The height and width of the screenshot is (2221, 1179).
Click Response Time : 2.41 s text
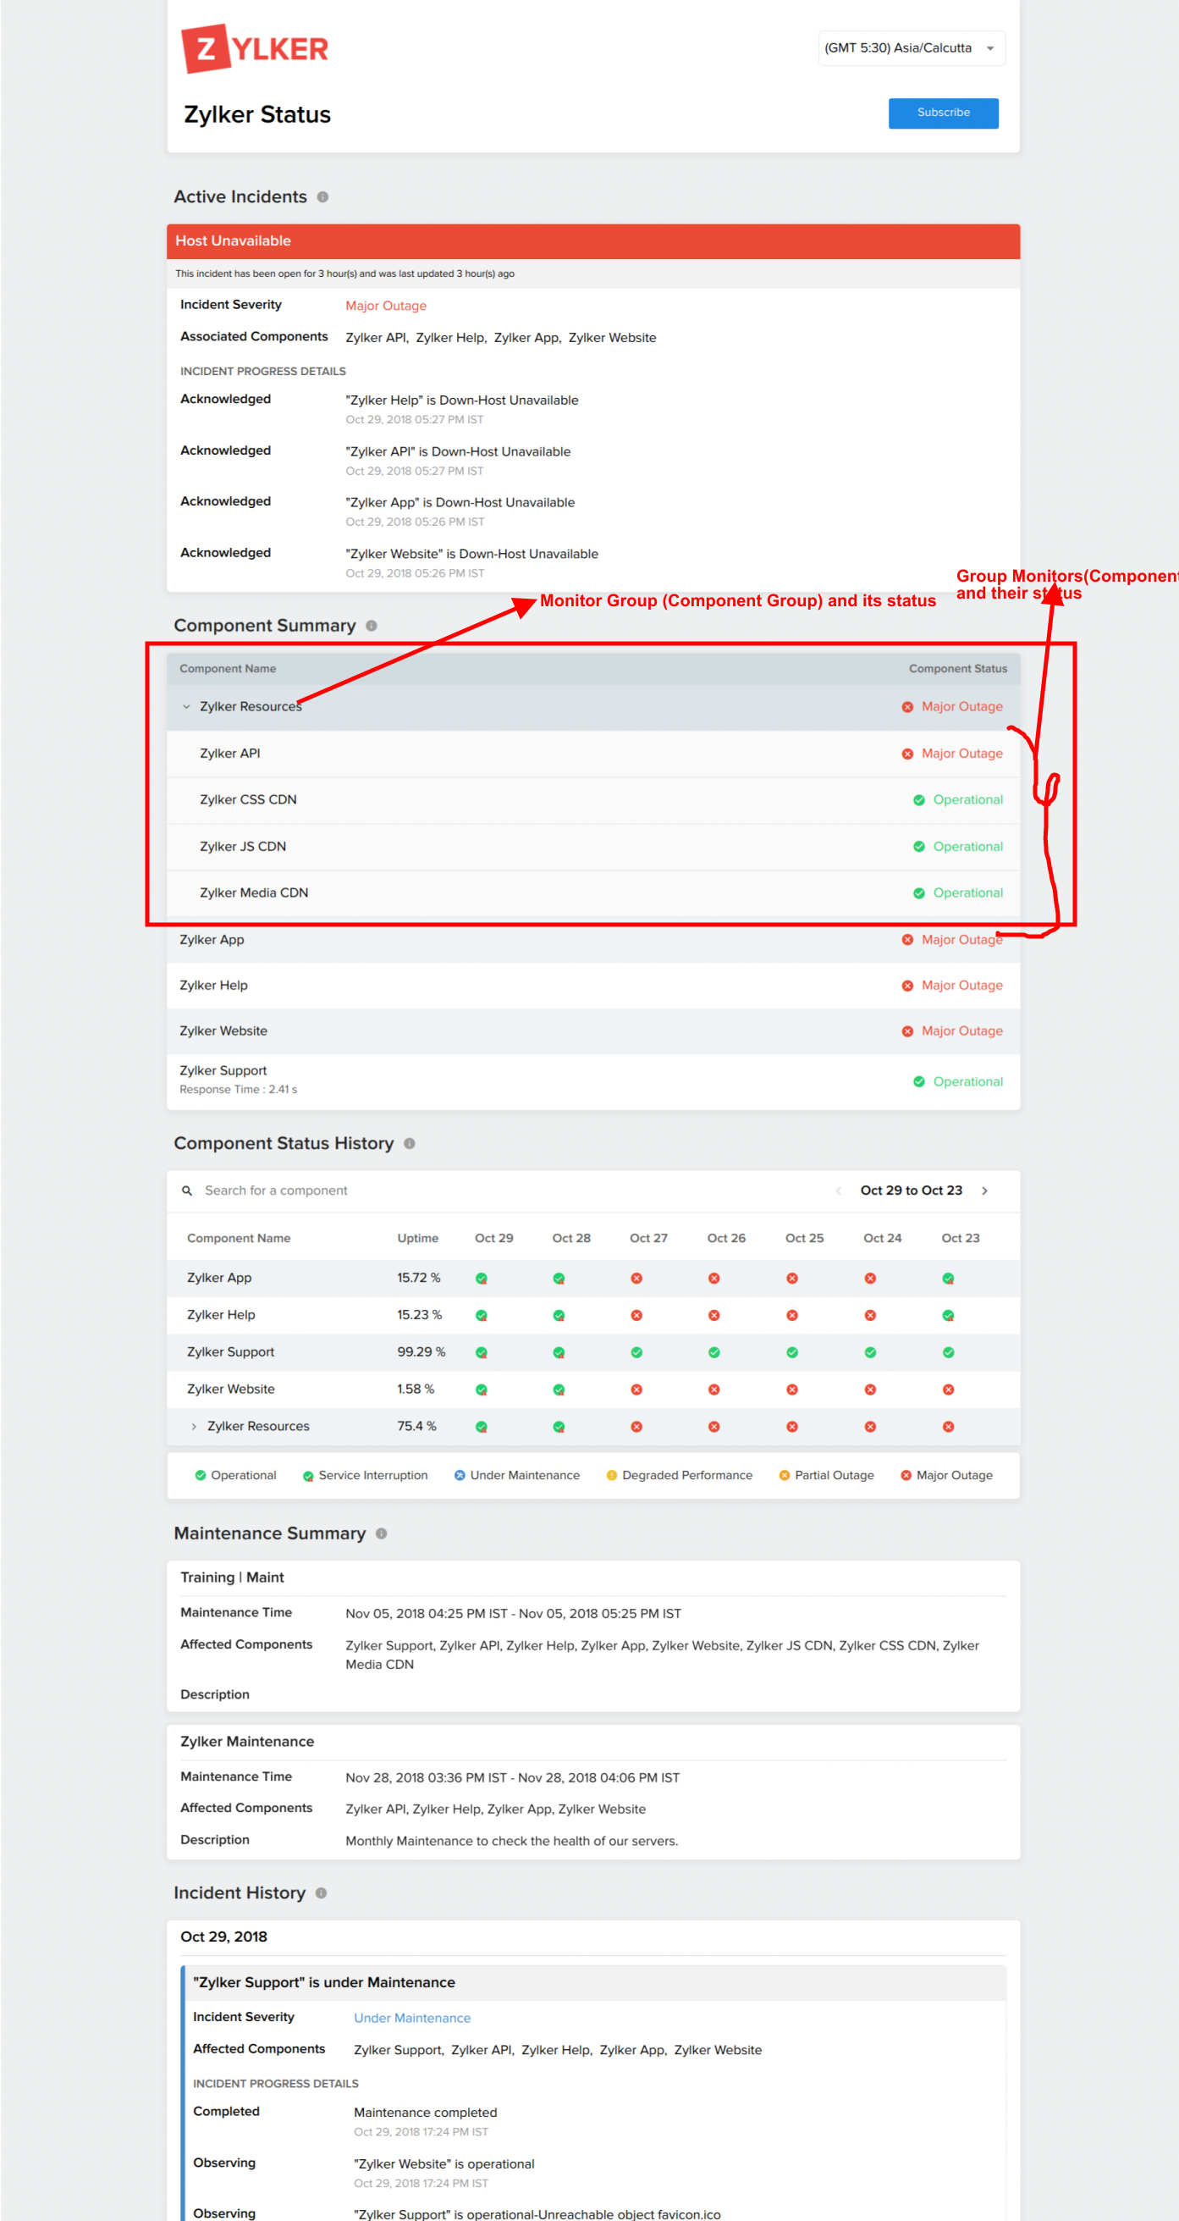coord(238,1090)
